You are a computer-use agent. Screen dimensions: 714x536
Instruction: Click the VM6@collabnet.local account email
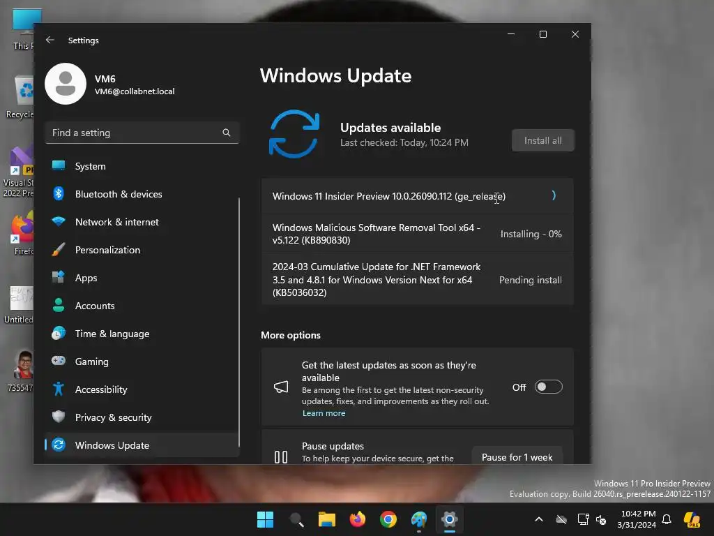pyautogui.click(x=135, y=91)
